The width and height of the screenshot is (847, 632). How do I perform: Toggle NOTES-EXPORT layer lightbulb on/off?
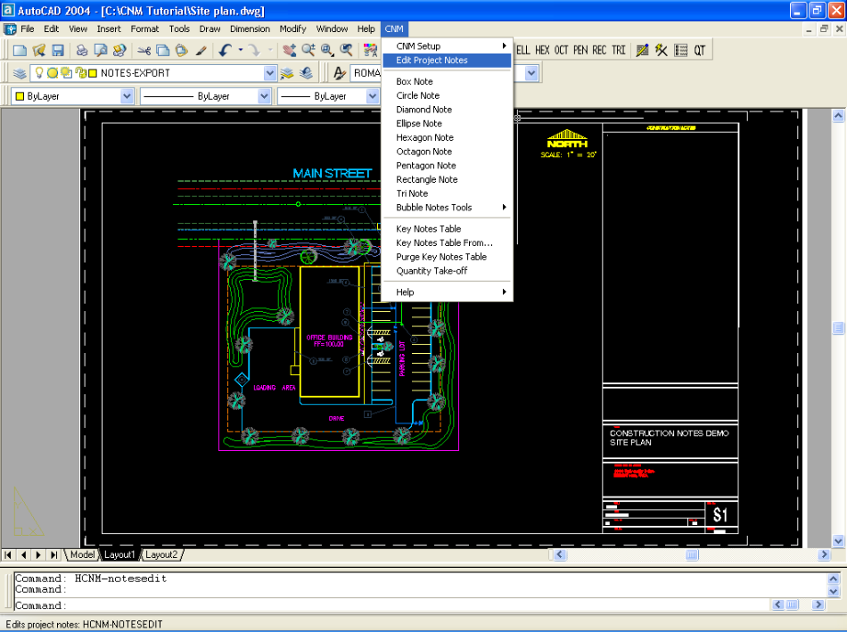(x=39, y=73)
